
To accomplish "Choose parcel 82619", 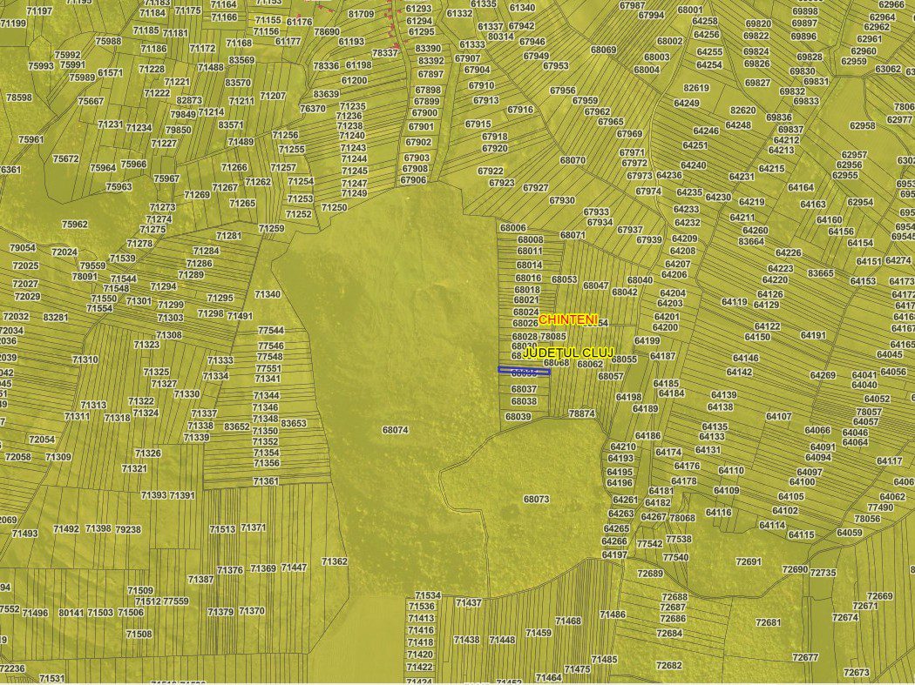I will [x=696, y=88].
